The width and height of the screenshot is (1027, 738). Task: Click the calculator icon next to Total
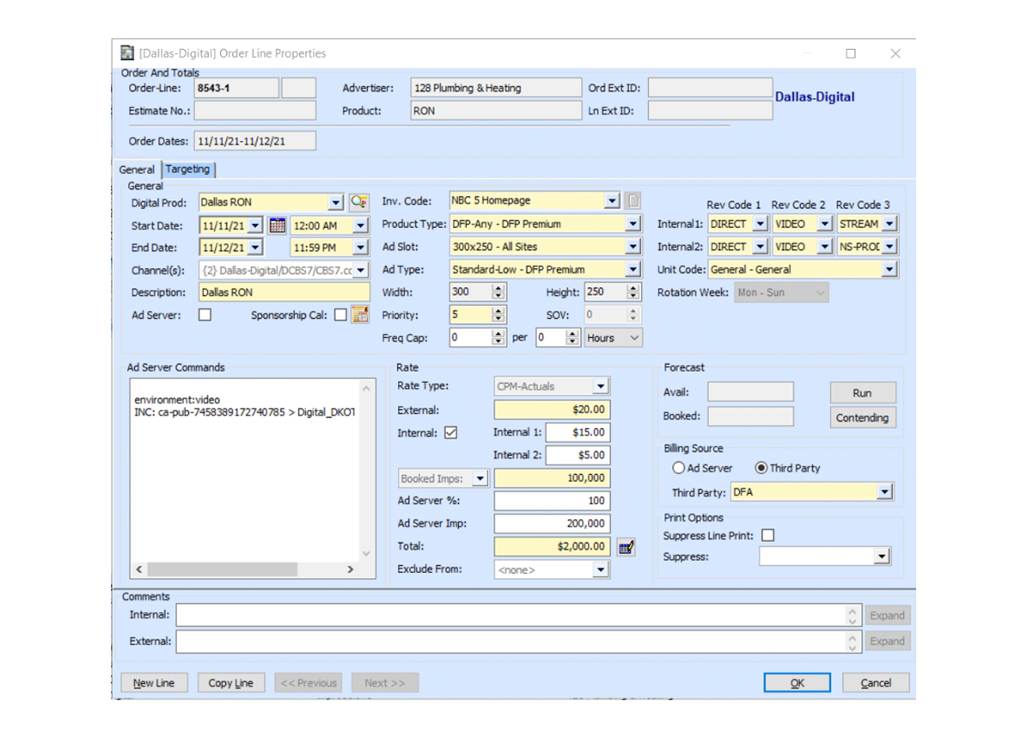(626, 546)
